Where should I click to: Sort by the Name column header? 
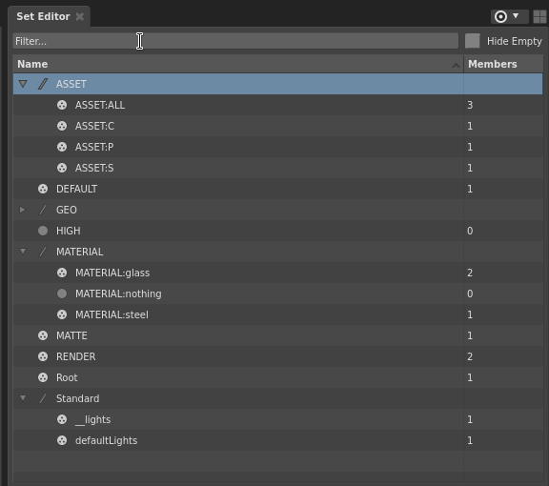tap(238, 64)
